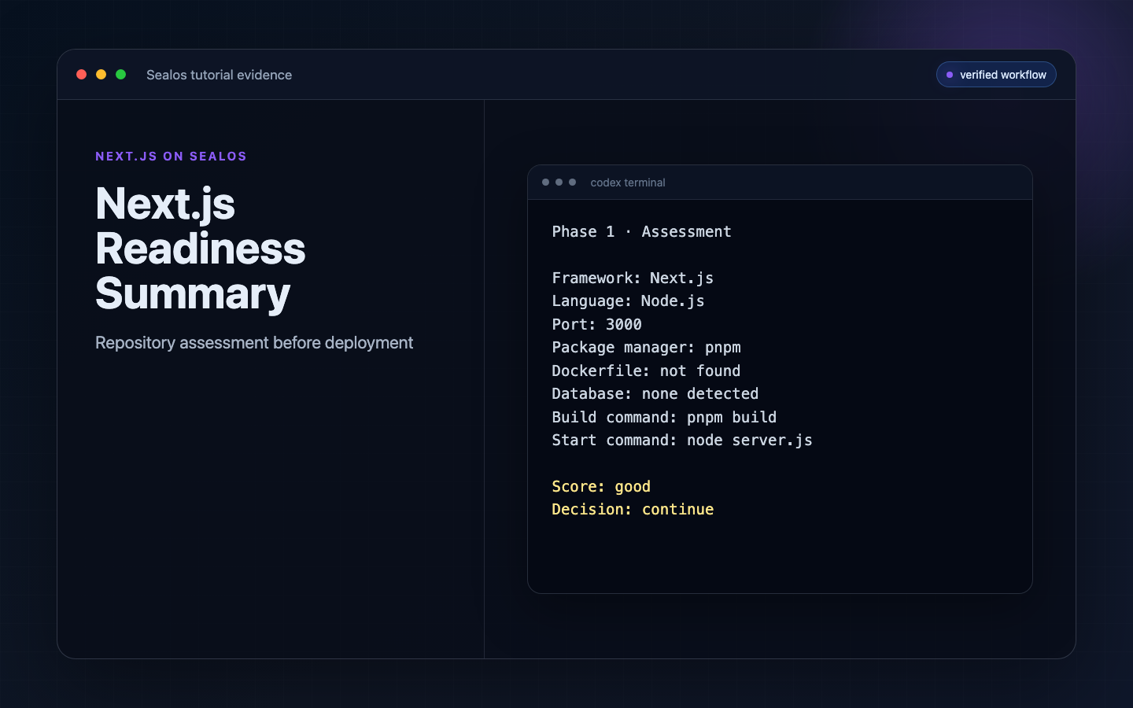Click the Database: none detected line
The height and width of the screenshot is (708, 1133).
tap(655, 394)
